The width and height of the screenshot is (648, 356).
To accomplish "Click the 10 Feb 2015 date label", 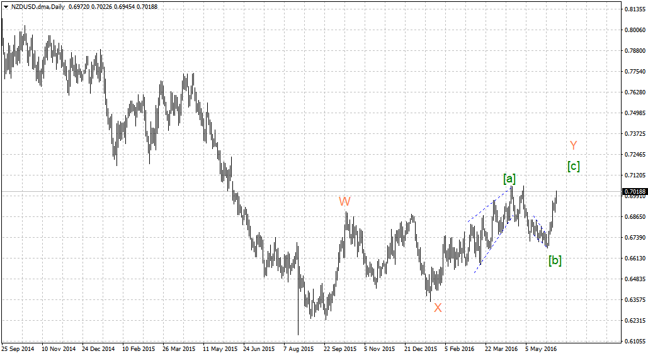I will pyautogui.click(x=139, y=349).
